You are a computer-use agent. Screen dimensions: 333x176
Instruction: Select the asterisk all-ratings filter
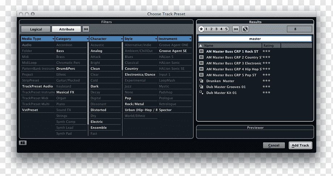point(201,29)
